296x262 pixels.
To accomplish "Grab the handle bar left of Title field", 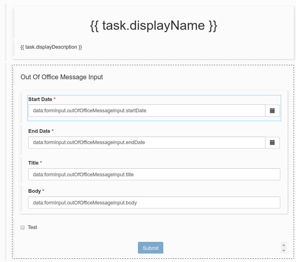I will click(x=21, y=170).
